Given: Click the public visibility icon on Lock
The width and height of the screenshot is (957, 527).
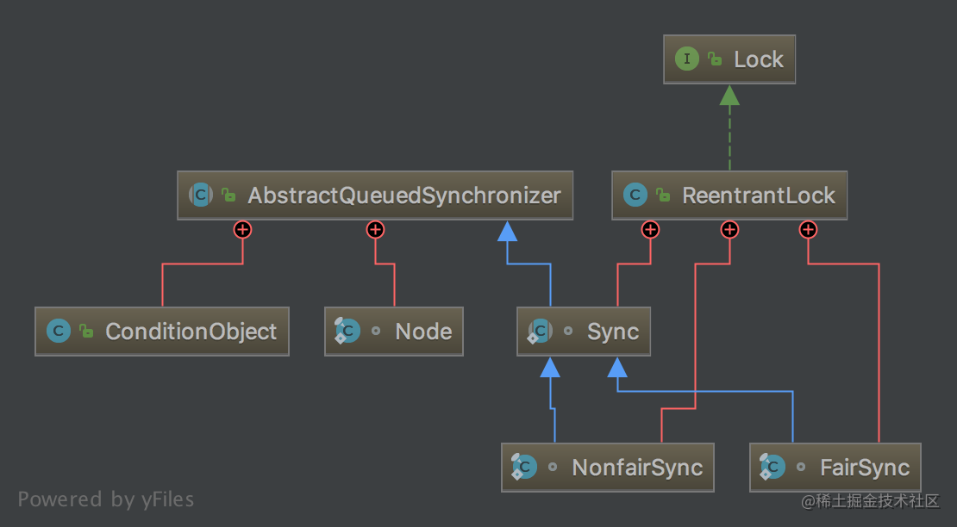Looking at the screenshot, I should click(x=715, y=59).
